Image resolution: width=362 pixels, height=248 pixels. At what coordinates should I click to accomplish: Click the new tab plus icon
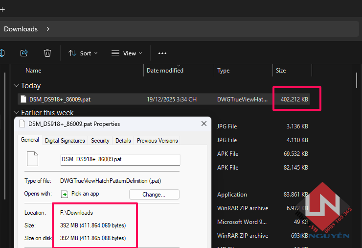(2, 9)
